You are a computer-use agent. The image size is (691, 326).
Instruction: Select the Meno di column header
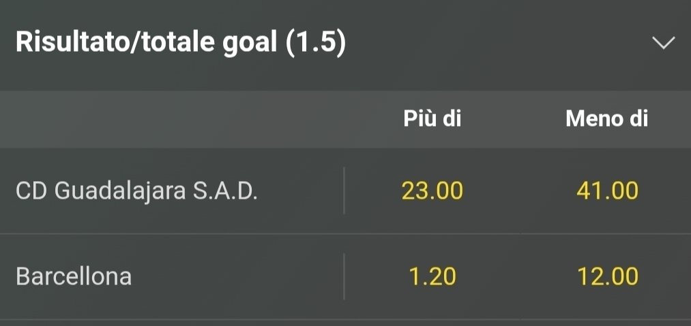coord(606,119)
